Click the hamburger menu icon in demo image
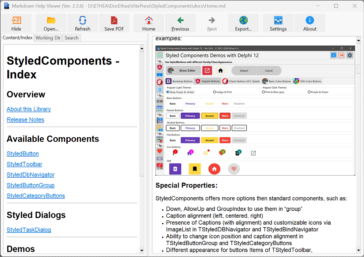 click(x=160, y=55)
